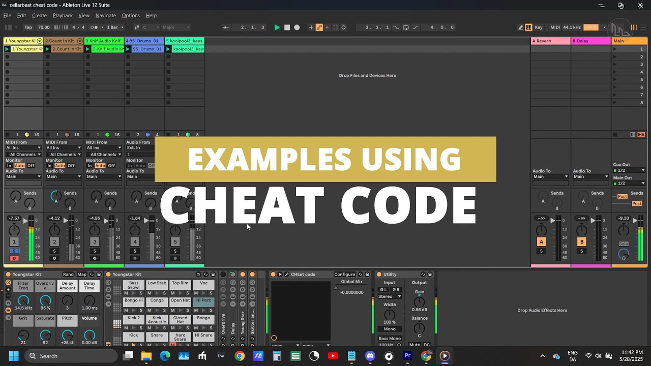Open the Stereo channel mode dropdown in Utility
651x366 pixels.
[390, 296]
